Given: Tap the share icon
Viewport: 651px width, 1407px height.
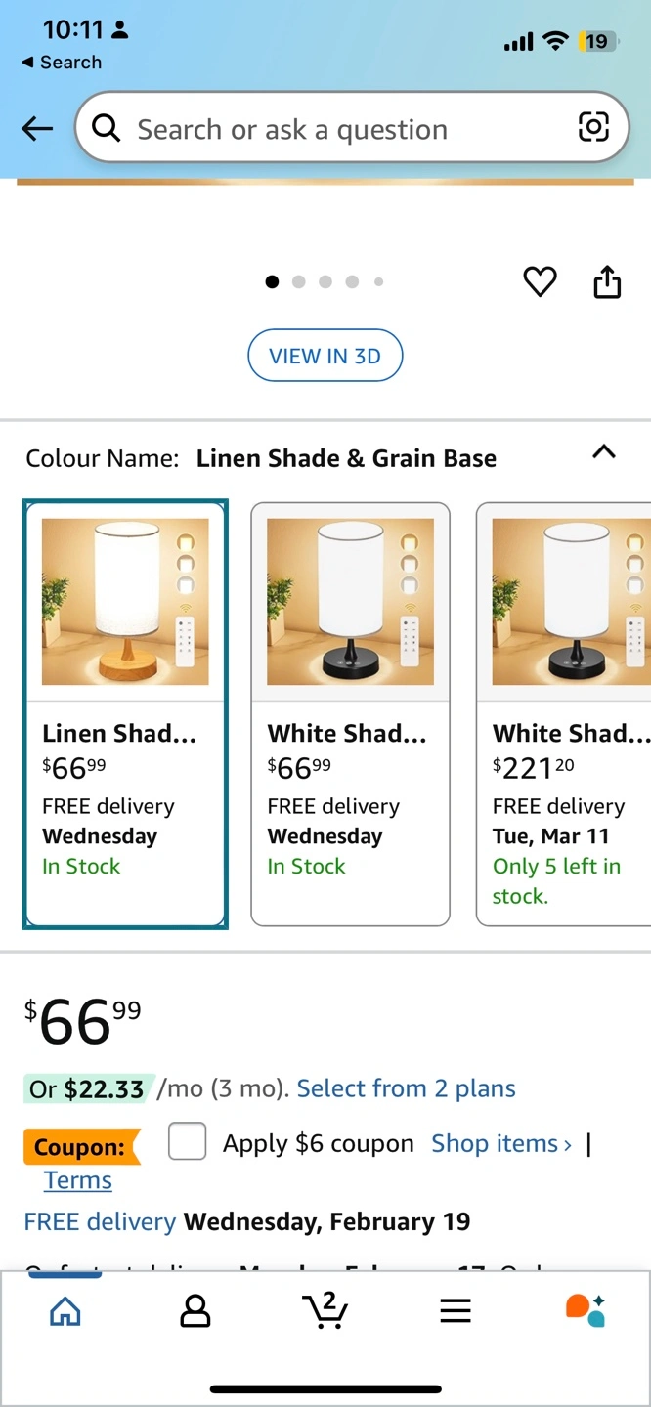Looking at the screenshot, I should 607,281.
